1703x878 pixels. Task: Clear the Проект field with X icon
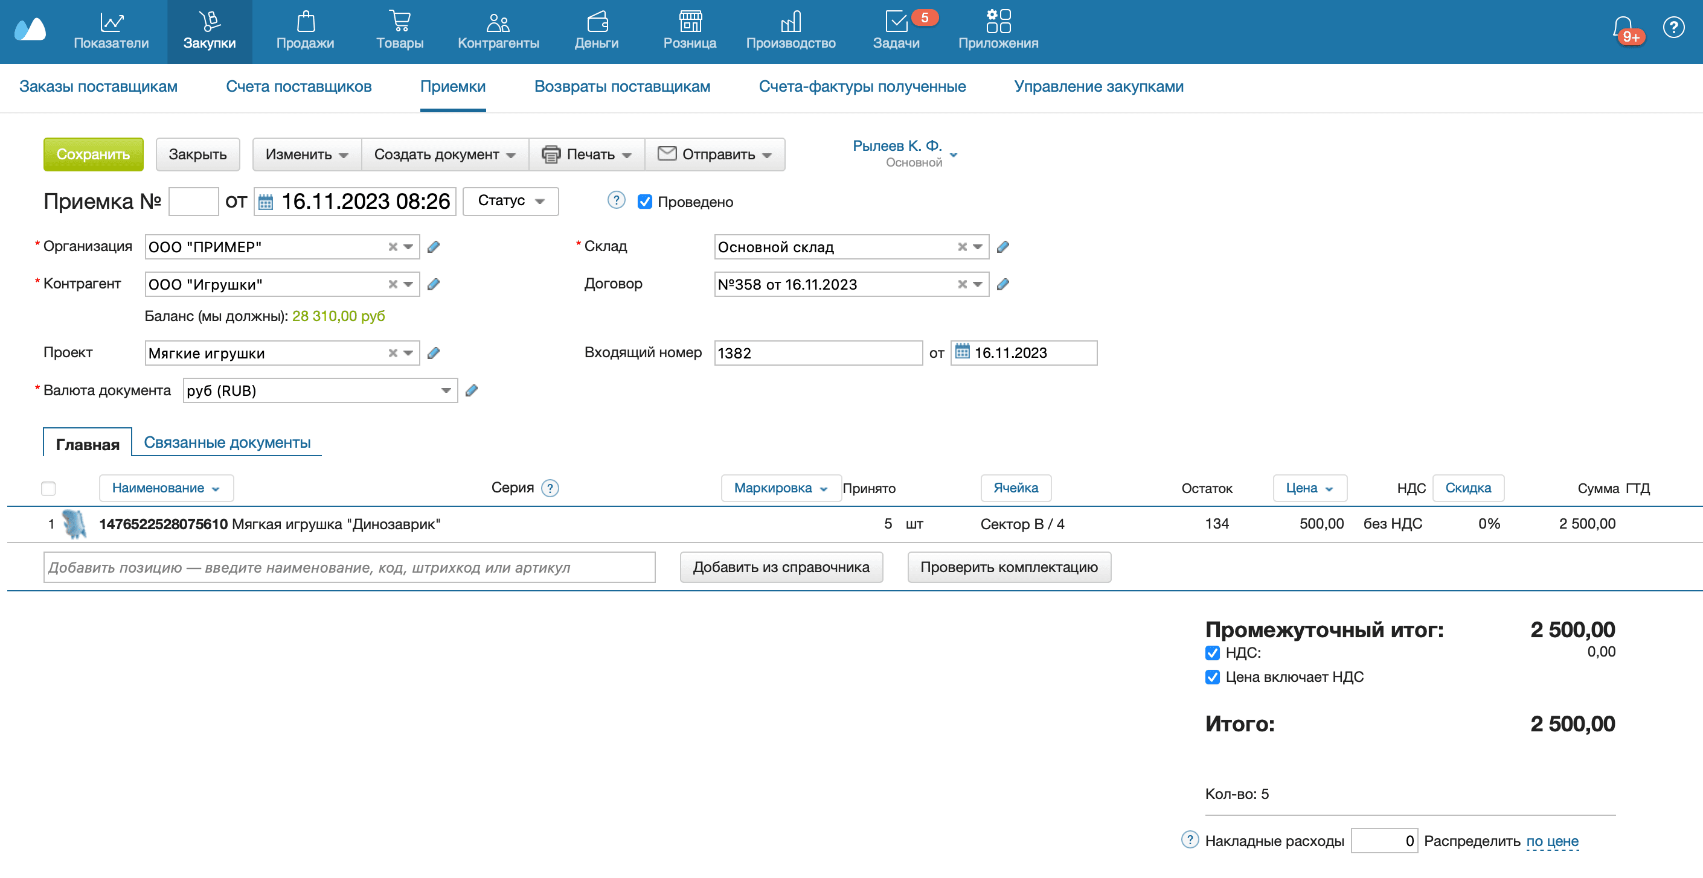(393, 354)
